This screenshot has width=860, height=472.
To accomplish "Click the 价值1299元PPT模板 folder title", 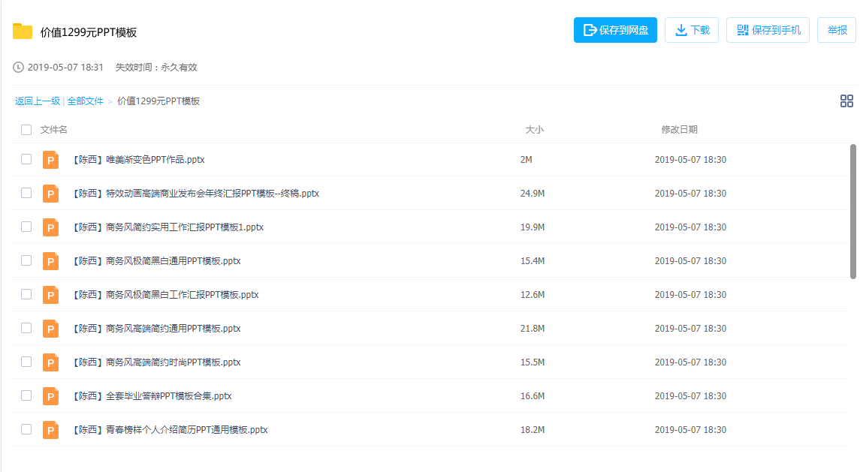I will click(89, 32).
